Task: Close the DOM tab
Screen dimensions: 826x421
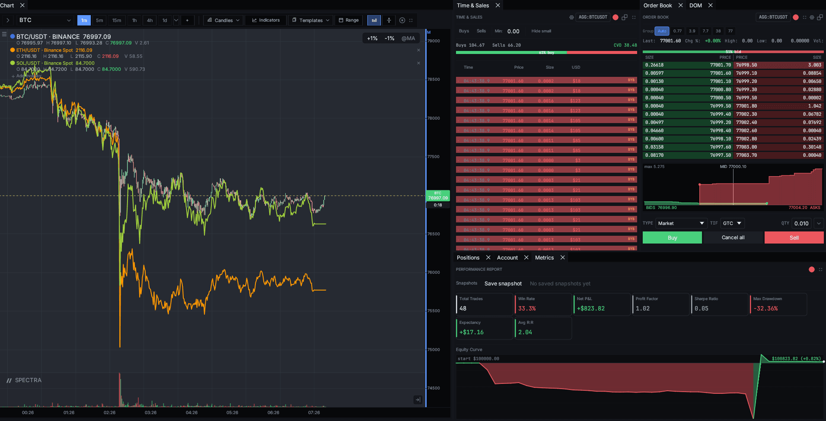Action: 710,5
